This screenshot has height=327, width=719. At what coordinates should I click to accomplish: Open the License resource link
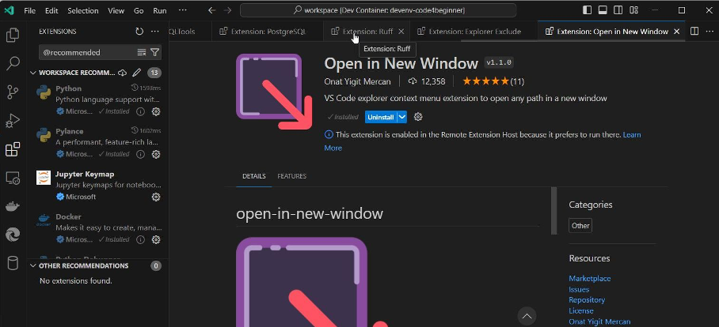(x=581, y=311)
